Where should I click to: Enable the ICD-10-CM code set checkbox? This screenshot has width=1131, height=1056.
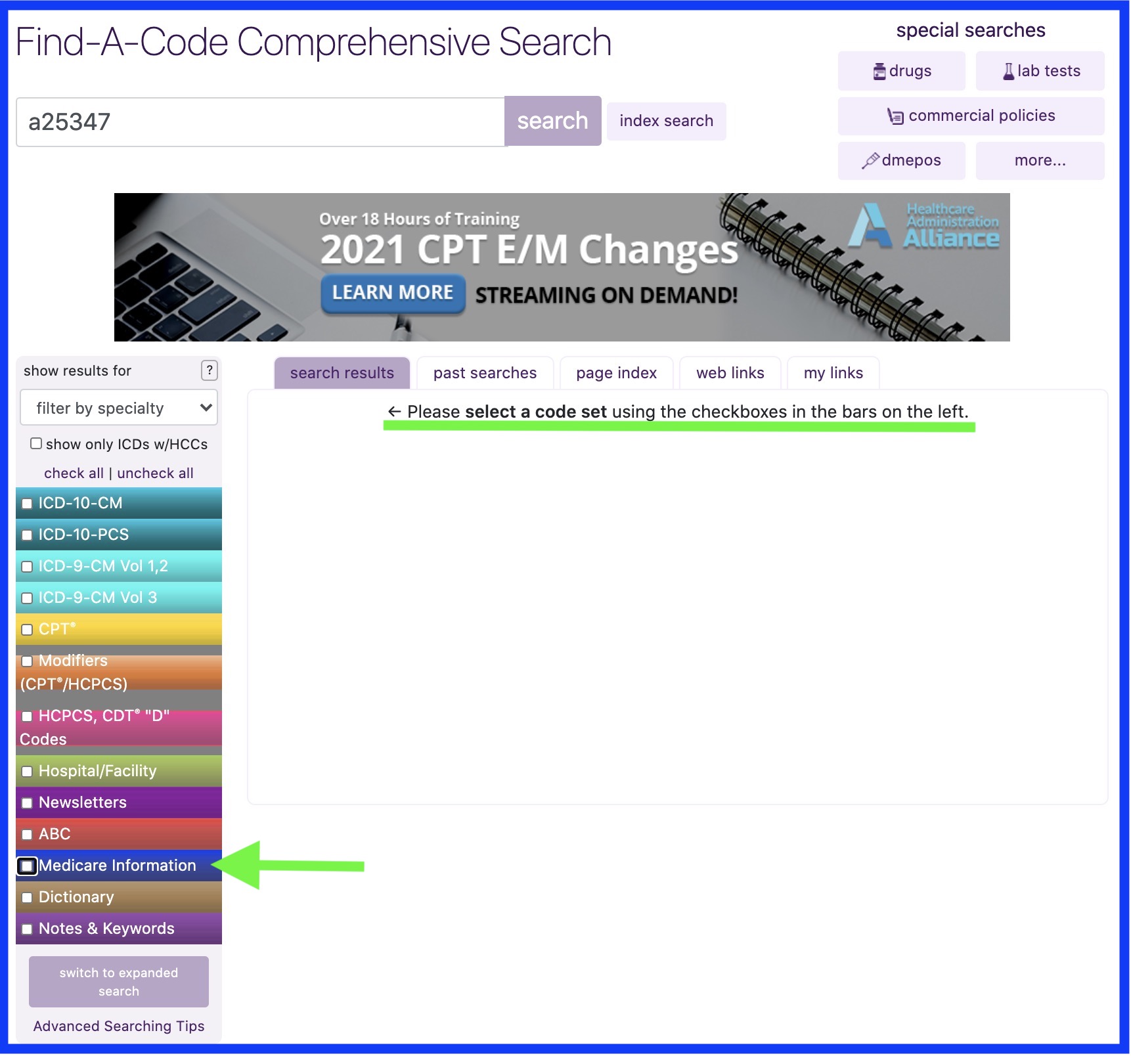point(27,504)
